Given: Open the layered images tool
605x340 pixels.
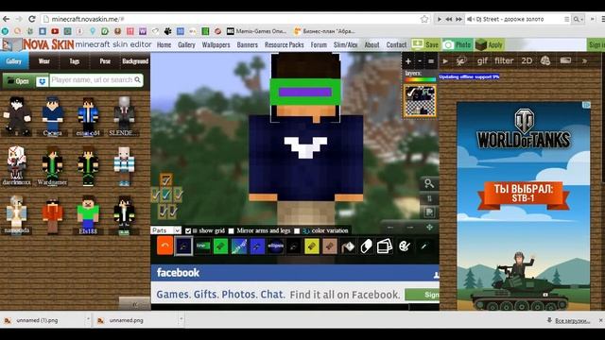Looking at the screenshot, I should (385, 246).
